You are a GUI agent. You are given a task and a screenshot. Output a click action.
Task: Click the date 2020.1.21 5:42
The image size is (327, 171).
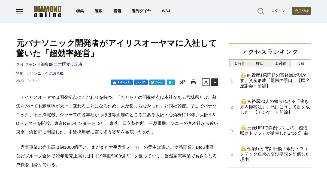[28, 81]
